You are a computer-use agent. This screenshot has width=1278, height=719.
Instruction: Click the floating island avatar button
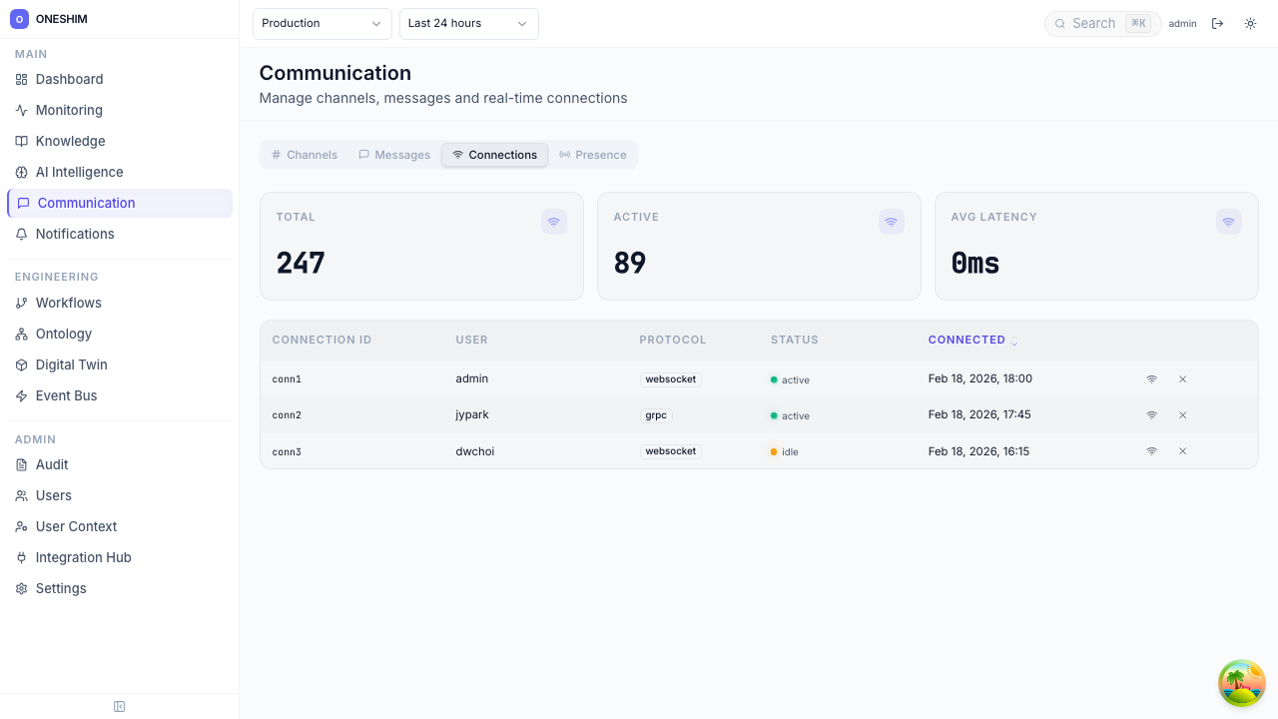(x=1241, y=683)
